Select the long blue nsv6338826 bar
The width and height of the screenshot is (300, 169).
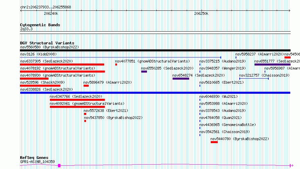155,93
